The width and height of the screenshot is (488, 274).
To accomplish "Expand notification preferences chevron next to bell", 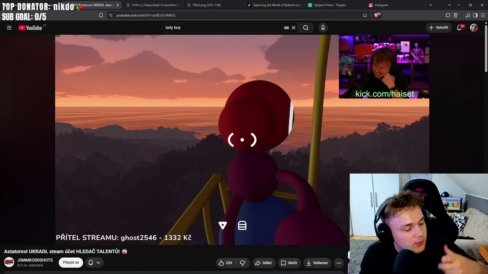I will [x=98, y=263].
